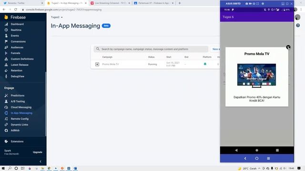The image size is (305, 171).
Task: Open the Windows Start menu
Action: (3, 168)
